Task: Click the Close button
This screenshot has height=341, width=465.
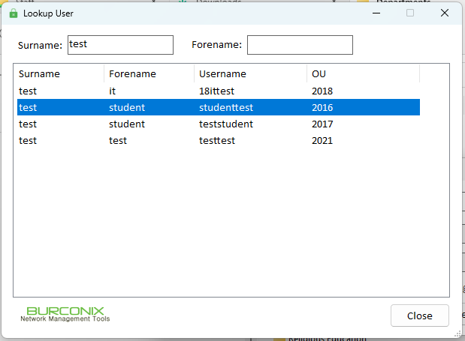Action: 420,316
